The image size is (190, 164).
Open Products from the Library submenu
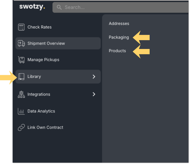(x=117, y=51)
